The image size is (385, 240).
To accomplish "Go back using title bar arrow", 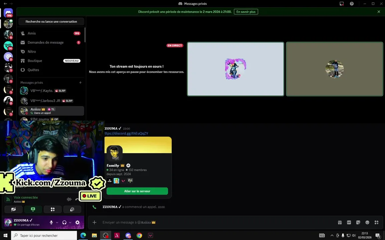I will pyautogui.click(x=5, y=4).
